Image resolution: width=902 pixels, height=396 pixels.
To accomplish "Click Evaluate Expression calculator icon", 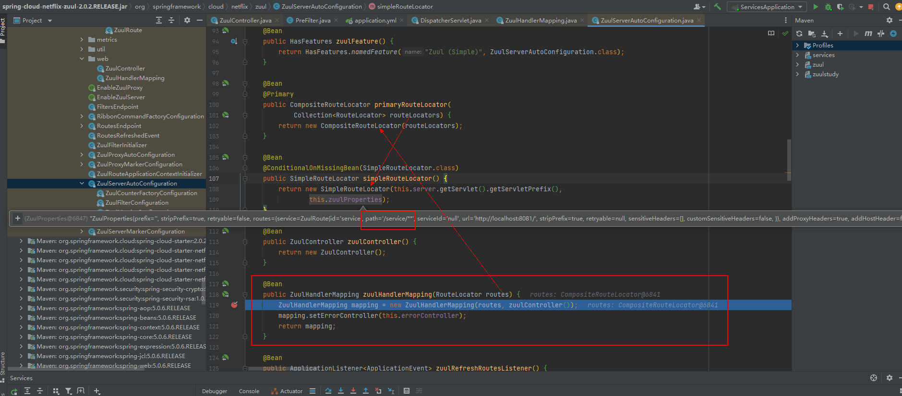I will pos(407,391).
